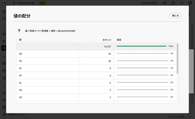This screenshot has height=119, width=195.
Task: Click the table's vertical scrollbar
Action: (x=178, y=59)
